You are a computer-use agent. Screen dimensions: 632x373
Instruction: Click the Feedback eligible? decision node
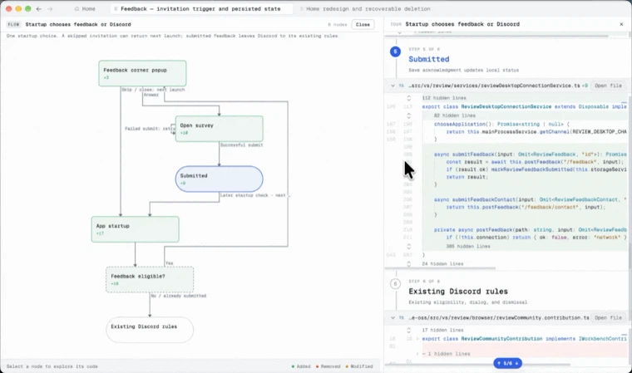tap(150, 280)
